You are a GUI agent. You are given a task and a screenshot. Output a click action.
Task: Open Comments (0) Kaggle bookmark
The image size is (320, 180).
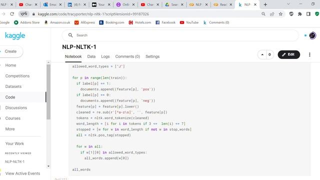216,22
